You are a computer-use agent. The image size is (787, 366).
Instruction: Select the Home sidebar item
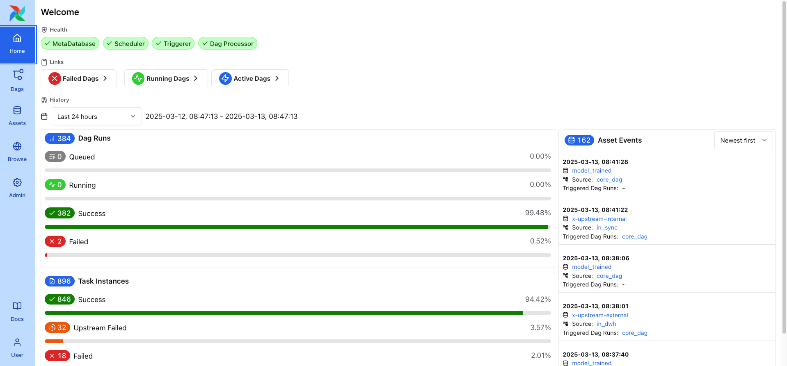click(x=17, y=44)
